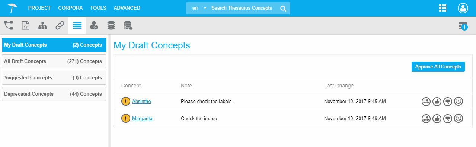The height and width of the screenshot is (147, 476).
Task: Show the info panel icon
Action: click(x=463, y=26)
